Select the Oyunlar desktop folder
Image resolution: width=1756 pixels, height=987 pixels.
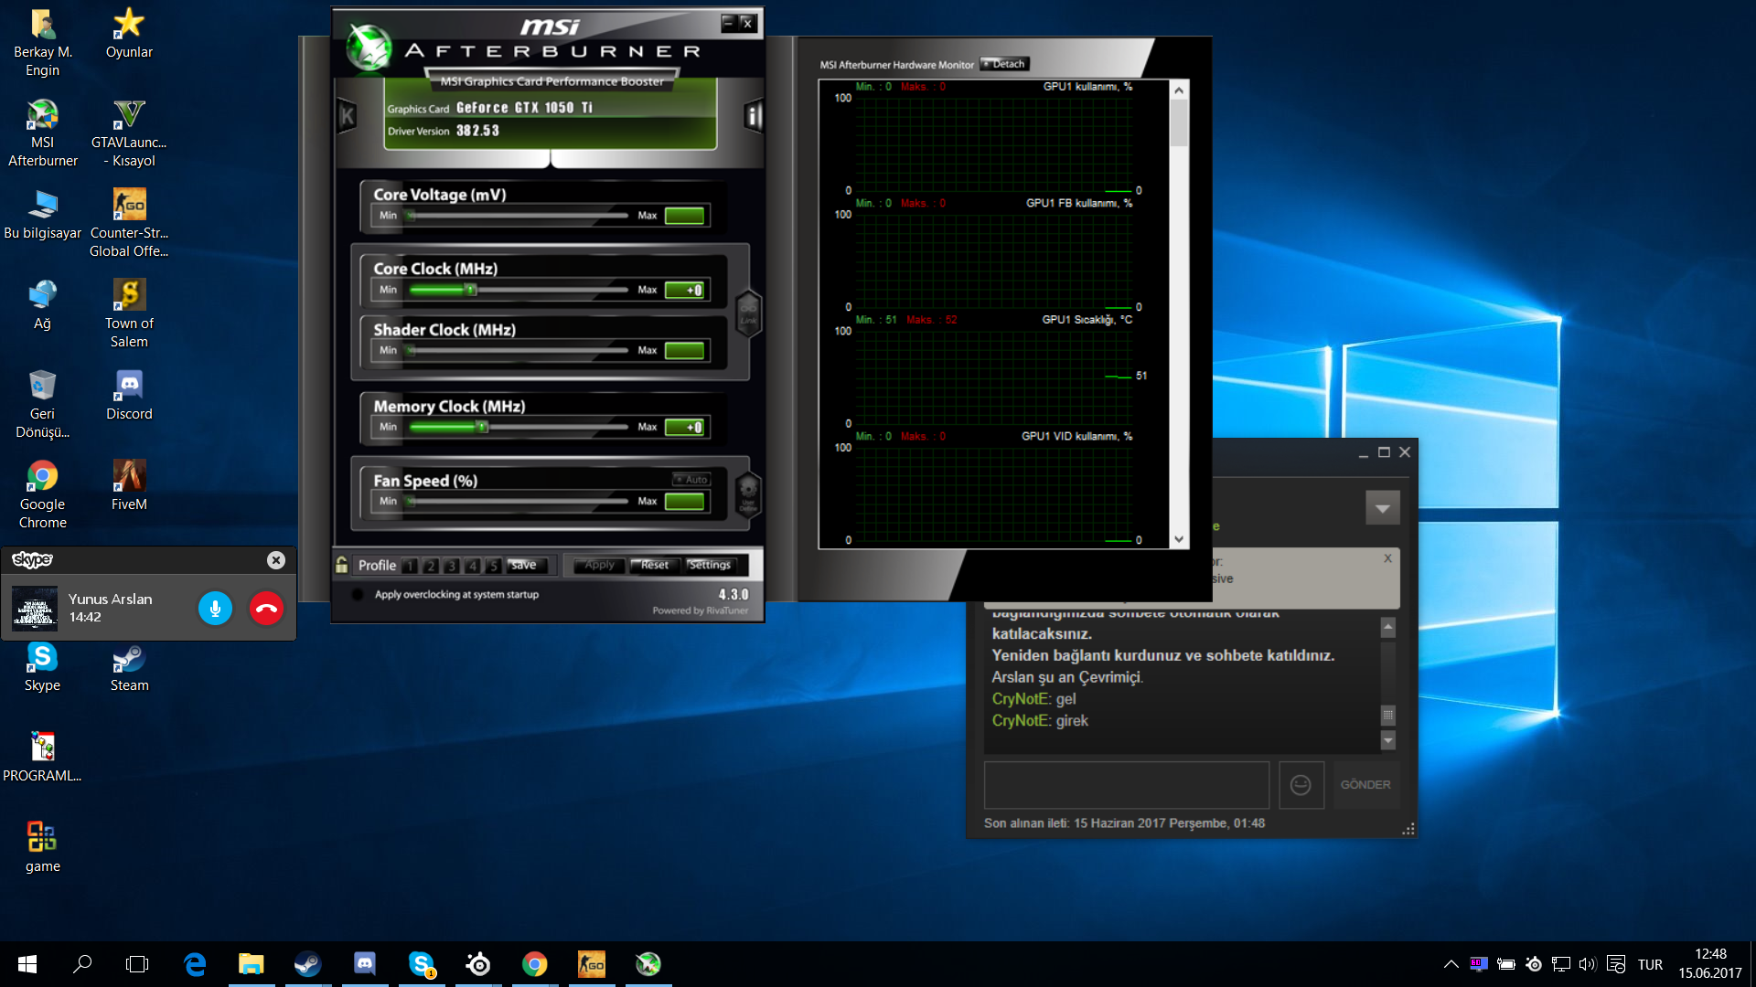129,34
